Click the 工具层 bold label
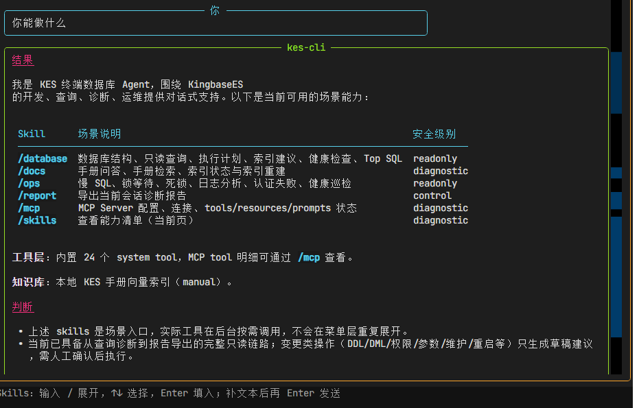Image resolution: width=639 pixels, height=408 pixels. coord(28,257)
